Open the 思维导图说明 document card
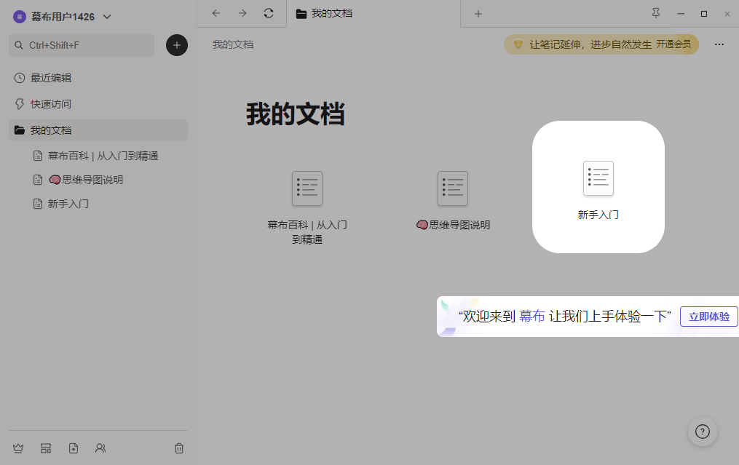 coord(453,201)
